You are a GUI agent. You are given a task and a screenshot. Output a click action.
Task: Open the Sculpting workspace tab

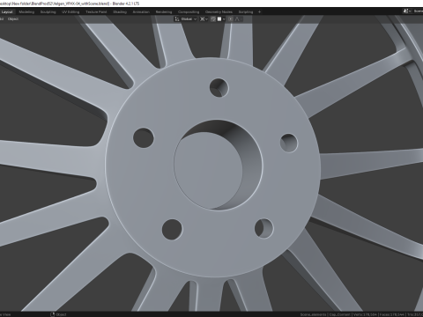tap(48, 12)
